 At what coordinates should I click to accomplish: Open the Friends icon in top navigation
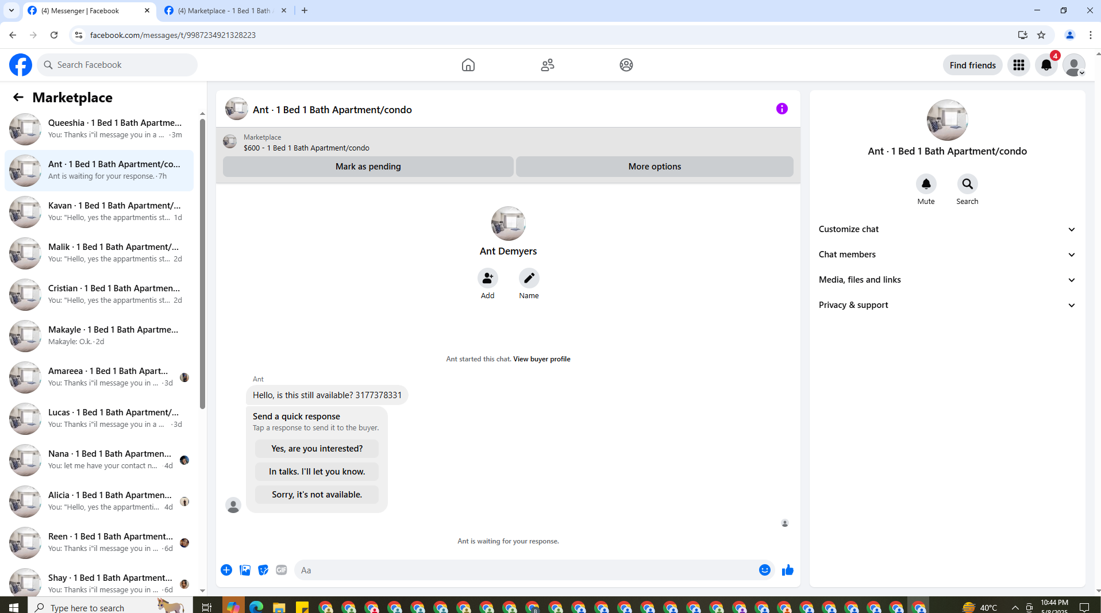(548, 65)
